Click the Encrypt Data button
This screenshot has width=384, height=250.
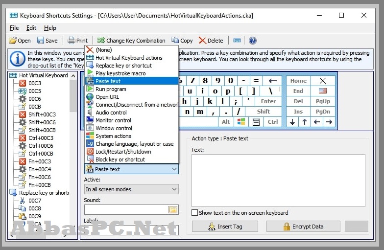point(303,227)
